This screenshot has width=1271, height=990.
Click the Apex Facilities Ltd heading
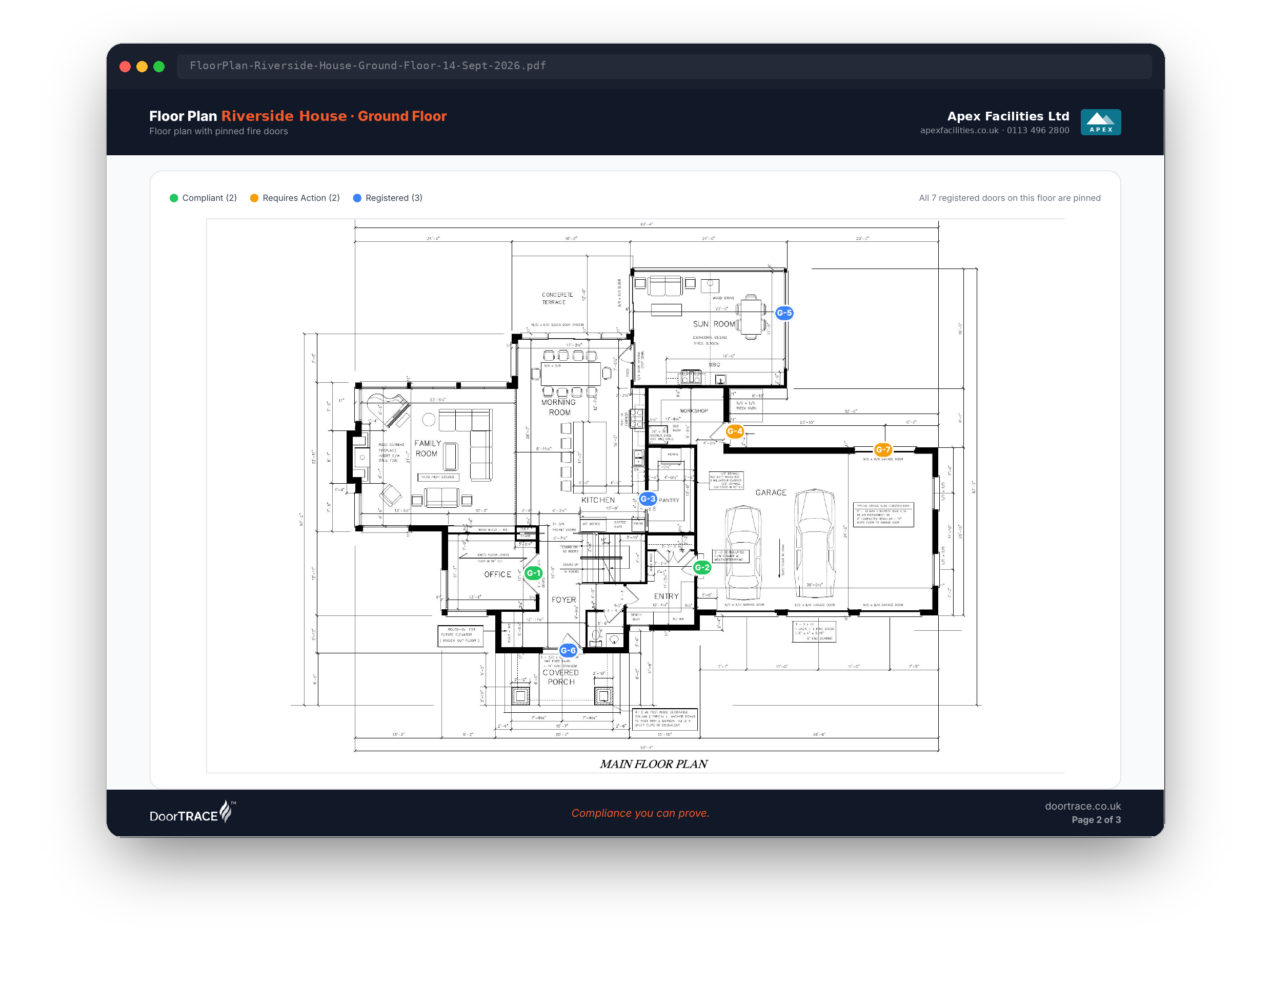[1008, 116]
